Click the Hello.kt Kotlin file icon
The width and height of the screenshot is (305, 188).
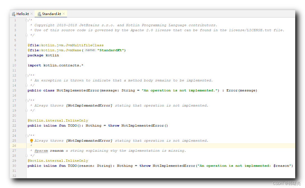click(x=14, y=14)
